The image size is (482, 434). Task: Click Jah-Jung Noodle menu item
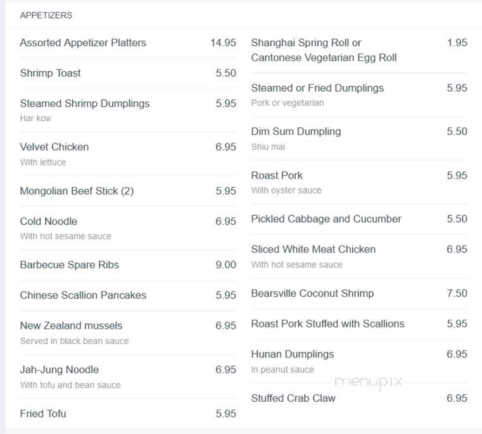point(60,369)
